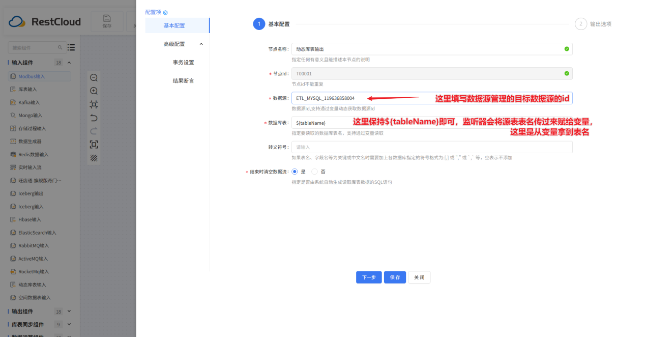Click the search magnifier in the component search box
645x337 pixels.
point(60,47)
